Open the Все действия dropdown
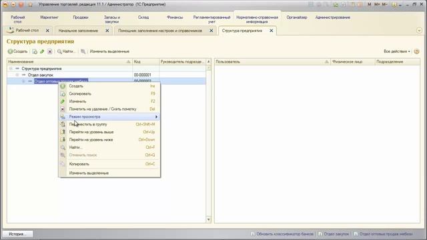 click(397, 51)
